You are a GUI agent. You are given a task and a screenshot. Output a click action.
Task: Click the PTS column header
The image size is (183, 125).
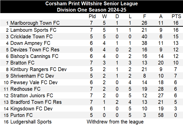pos(176,16)
